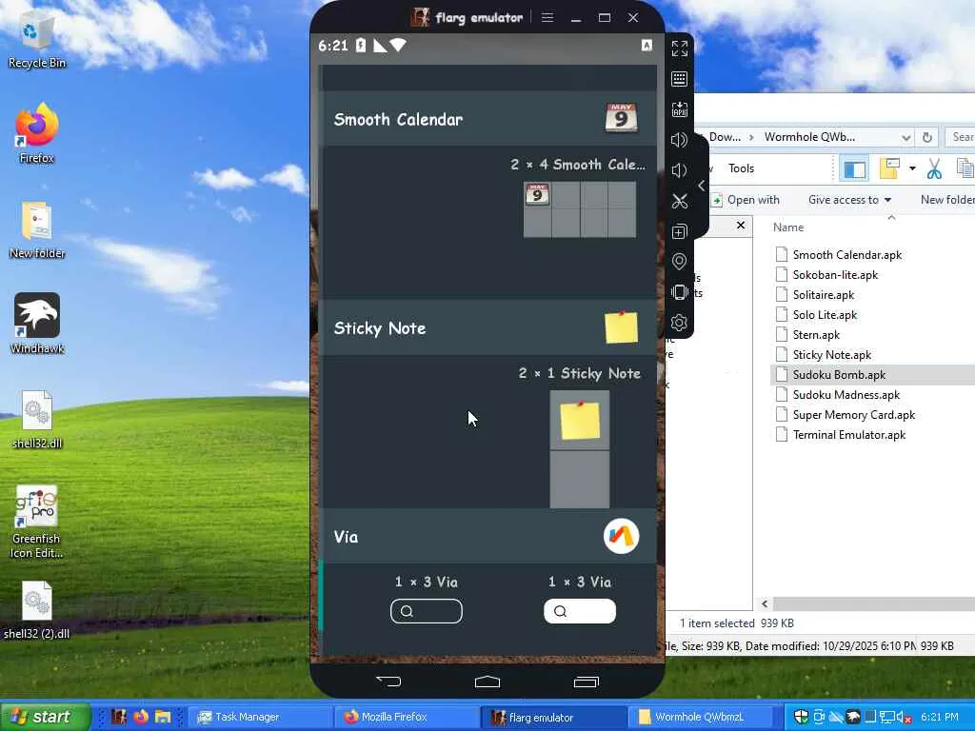Screen dimensions: 975x731
Task: Click the volume up icon in emulator sidebar
Action: [679, 140]
